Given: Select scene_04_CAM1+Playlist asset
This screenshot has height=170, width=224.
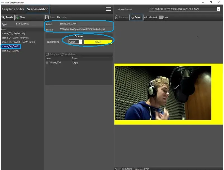Looking at the screenshot, I should tap(15, 38).
